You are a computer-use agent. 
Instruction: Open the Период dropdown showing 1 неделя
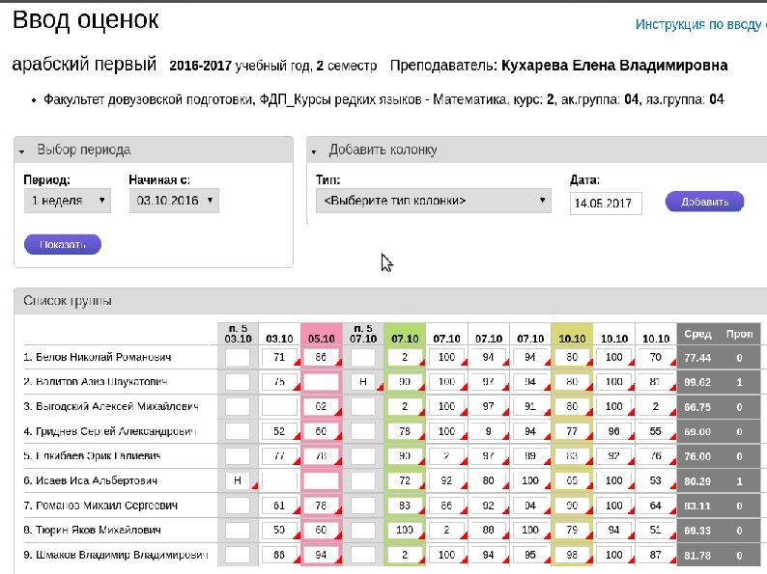(x=68, y=201)
